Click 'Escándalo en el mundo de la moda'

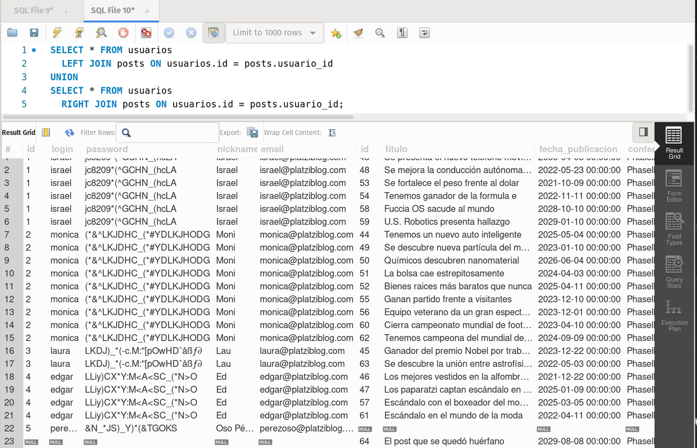point(453,416)
